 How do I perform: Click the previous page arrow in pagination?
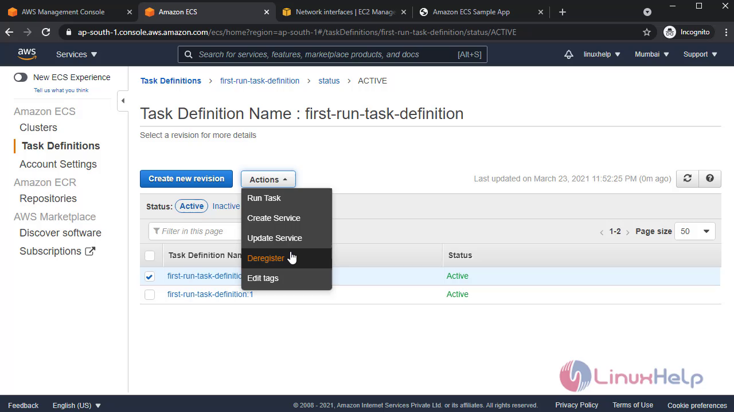602,232
